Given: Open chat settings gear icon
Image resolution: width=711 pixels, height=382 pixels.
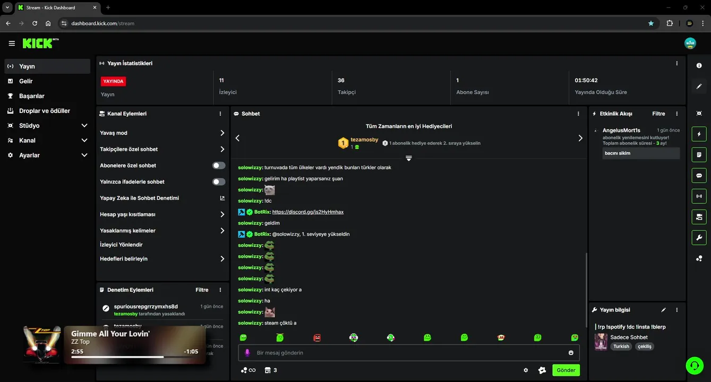Looking at the screenshot, I should tap(526, 370).
